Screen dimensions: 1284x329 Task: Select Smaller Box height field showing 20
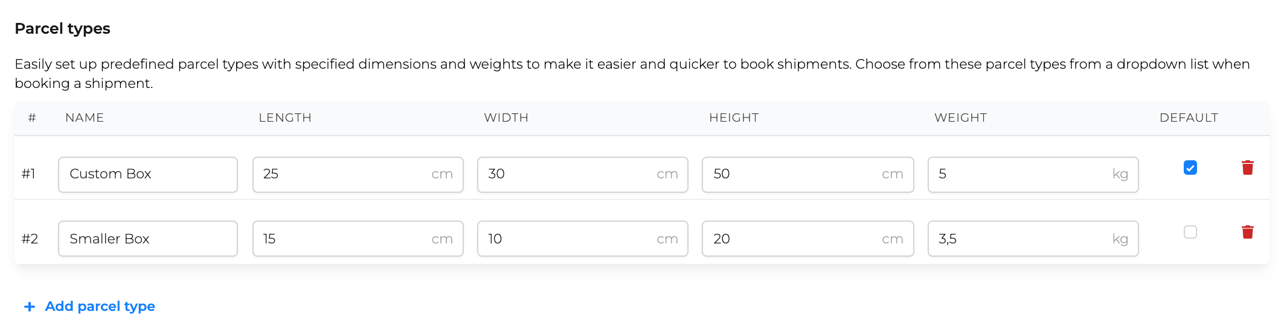point(808,239)
